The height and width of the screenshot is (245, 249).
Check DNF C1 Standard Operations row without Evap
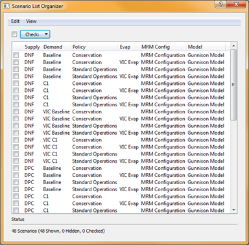coord(16,97)
